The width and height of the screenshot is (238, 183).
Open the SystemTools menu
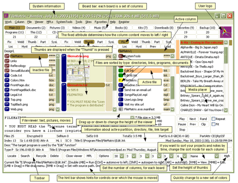coord(64,22)
